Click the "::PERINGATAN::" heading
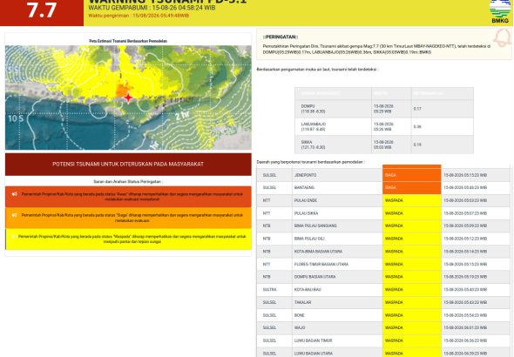Screen dimensions: 514x357 tap(281, 37)
